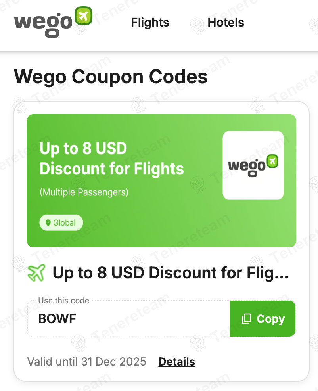Viewport: 318px width, 391px height.
Task: Click the white Wego logo tile in banner
Action: pyautogui.click(x=253, y=165)
